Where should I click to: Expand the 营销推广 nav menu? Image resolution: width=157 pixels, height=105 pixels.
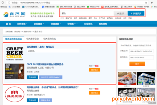tap(72, 24)
